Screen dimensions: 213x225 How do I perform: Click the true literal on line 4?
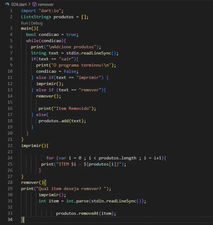click(x=71, y=35)
